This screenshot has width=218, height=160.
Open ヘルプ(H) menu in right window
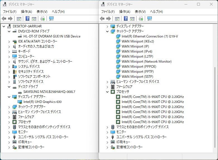pos(156,11)
